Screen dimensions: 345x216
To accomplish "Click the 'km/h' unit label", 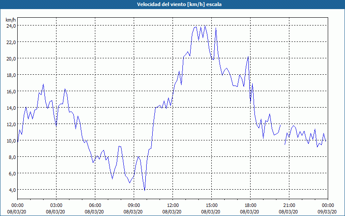I will tap(11, 20).
